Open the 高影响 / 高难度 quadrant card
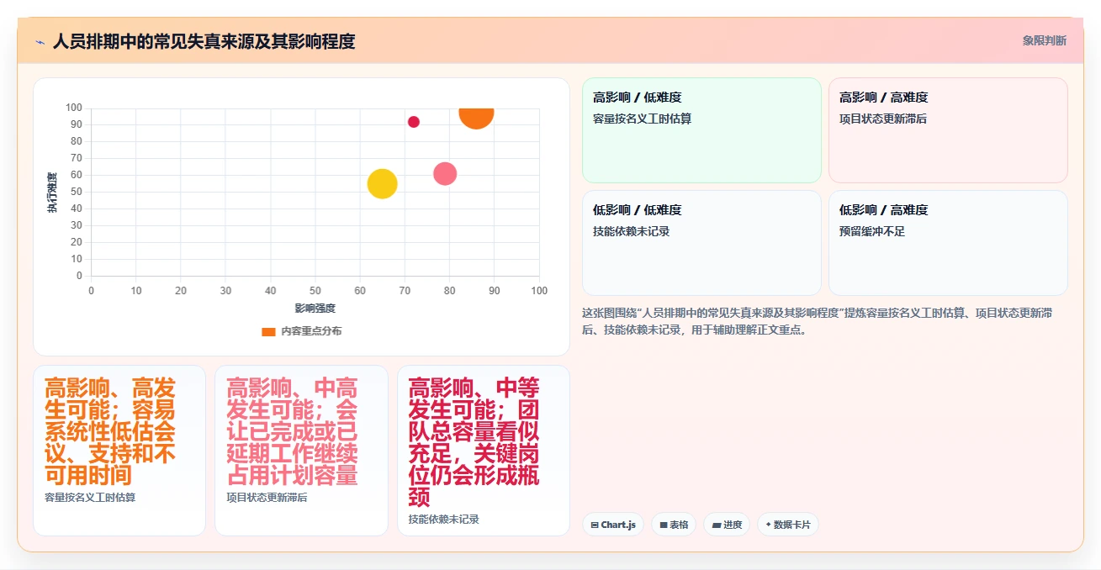 pyautogui.click(x=948, y=130)
